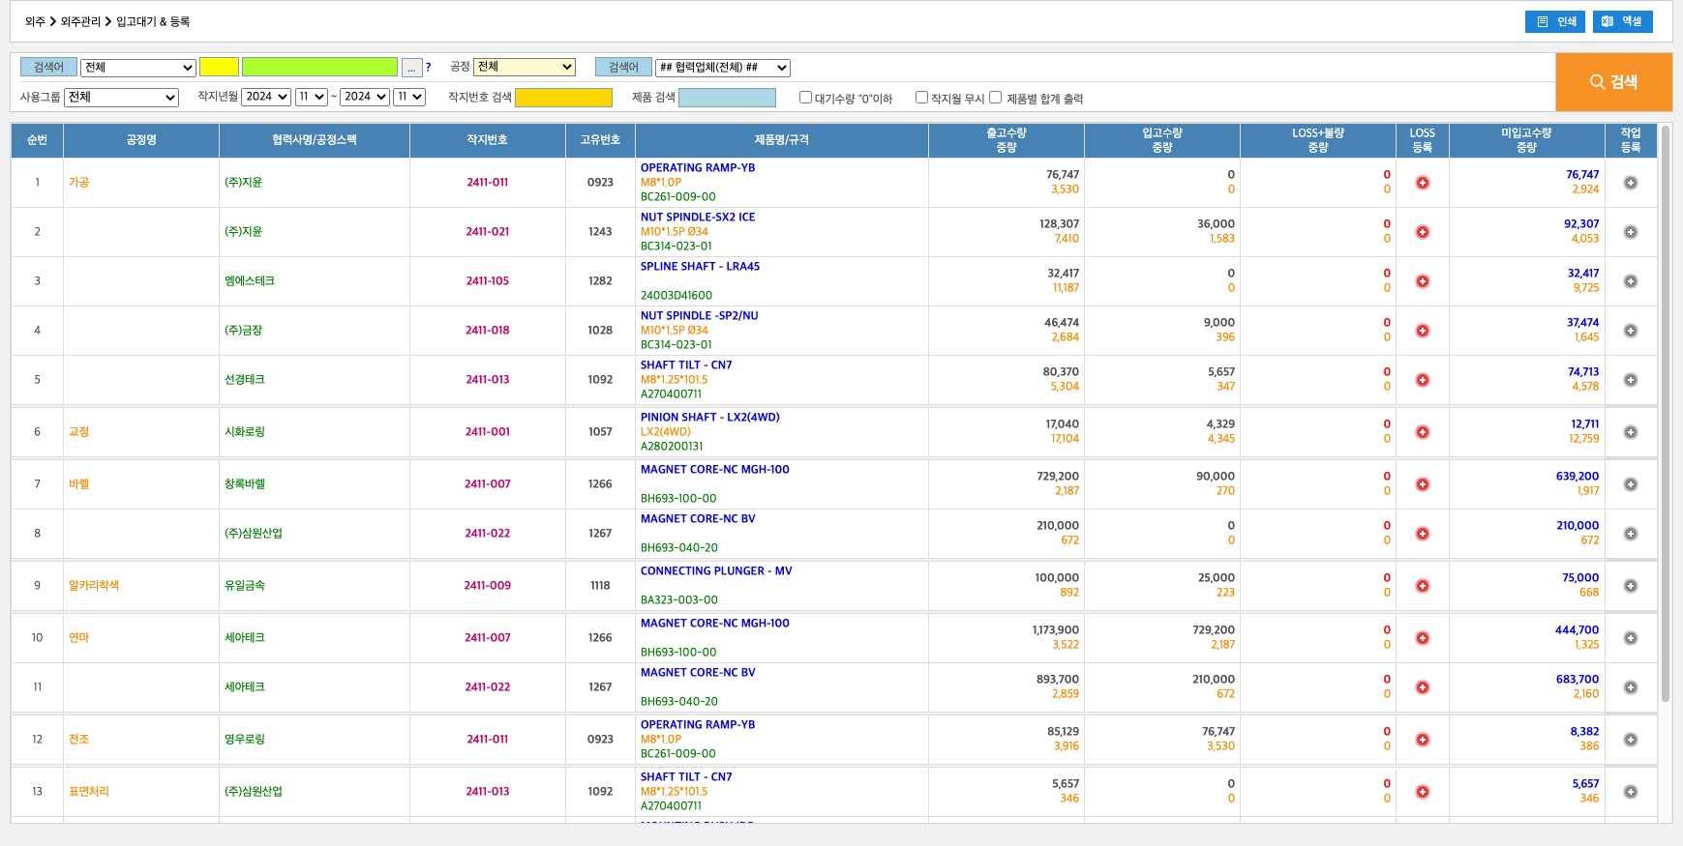Export the list with 엑셀 button
The width and height of the screenshot is (1683, 846).
point(1622,21)
